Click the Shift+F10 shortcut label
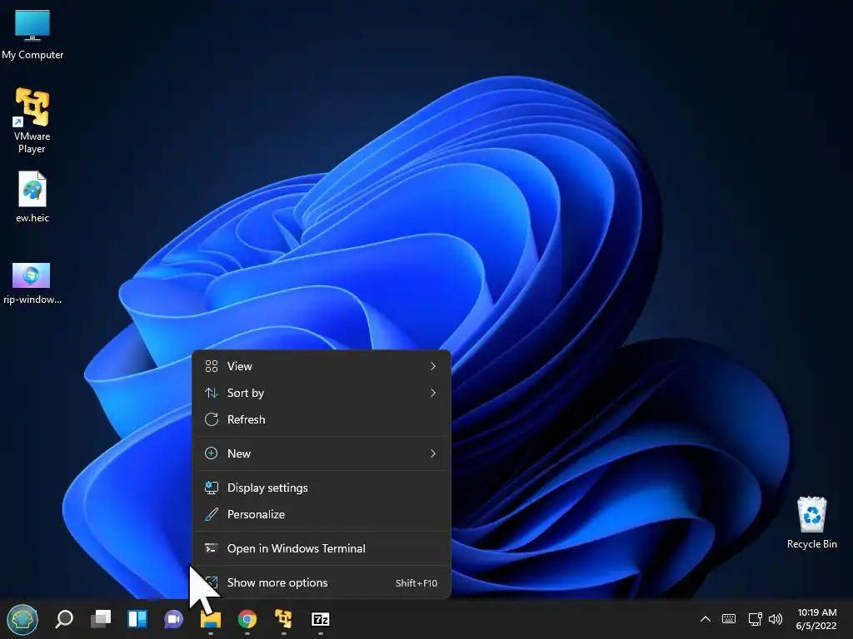The image size is (853, 639). (417, 583)
